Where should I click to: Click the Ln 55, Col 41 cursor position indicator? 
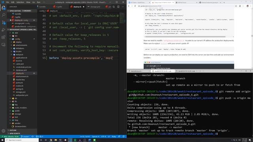[85, 136]
